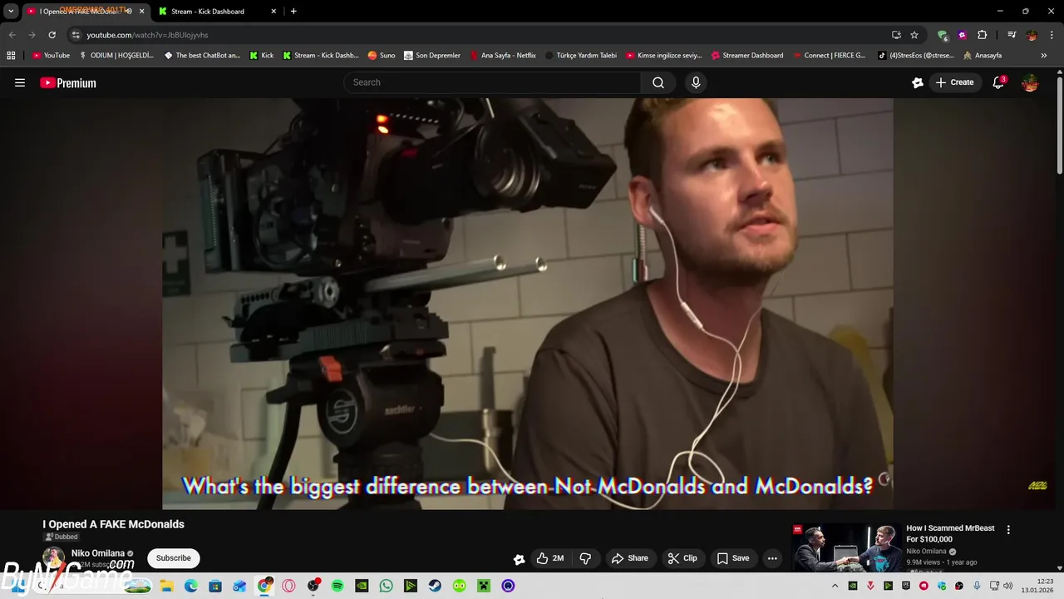The height and width of the screenshot is (599, 1064).
Task: Click green extension icon with badge 6
Action: 942,35
